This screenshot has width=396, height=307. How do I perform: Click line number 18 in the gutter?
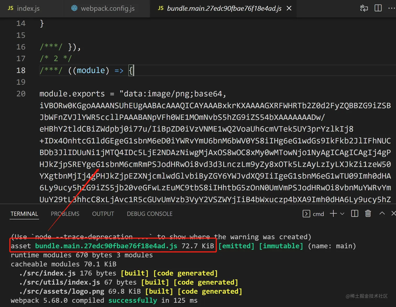tap(21, 70)
